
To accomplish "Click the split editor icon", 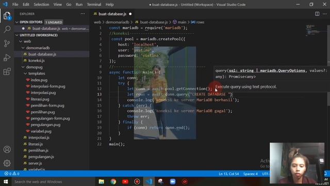I will 317,14.
